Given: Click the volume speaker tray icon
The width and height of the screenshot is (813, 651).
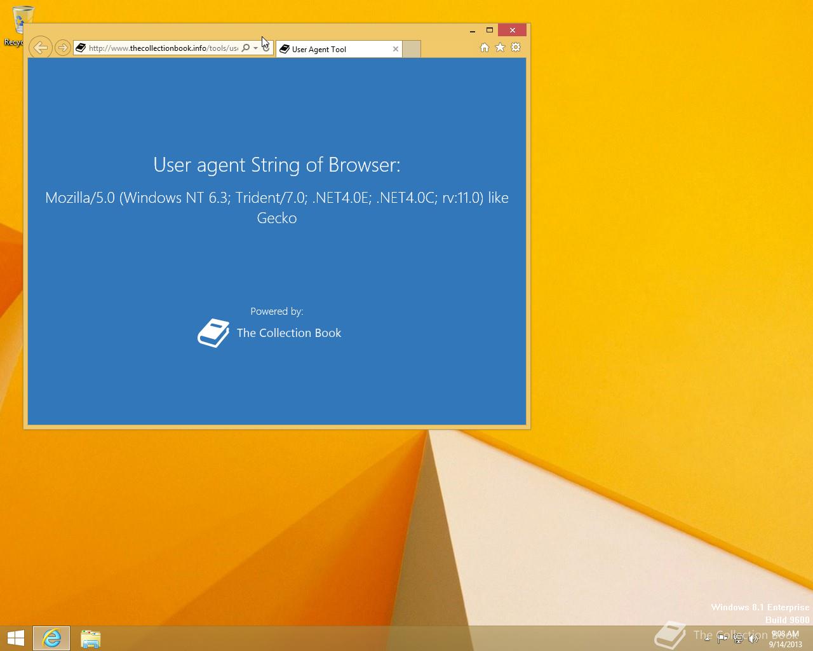Looking at the screenshot, I should point(753,639).
